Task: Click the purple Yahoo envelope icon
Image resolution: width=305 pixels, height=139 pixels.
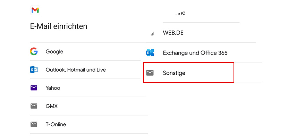Action: pos(34,88)
